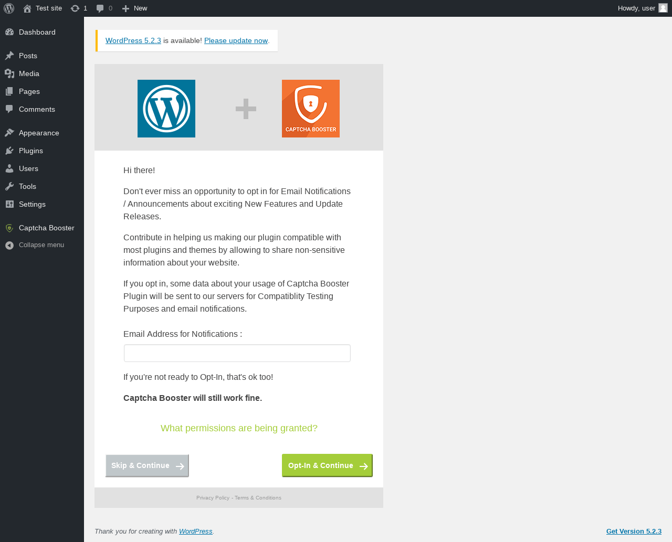Click the Users person icon
Image resolution: width=672 pixels, height=542 pixels.
(9, 168)
